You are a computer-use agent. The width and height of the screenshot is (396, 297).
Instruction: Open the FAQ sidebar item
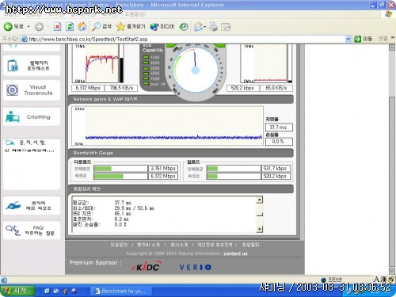(x=32, y=230)
